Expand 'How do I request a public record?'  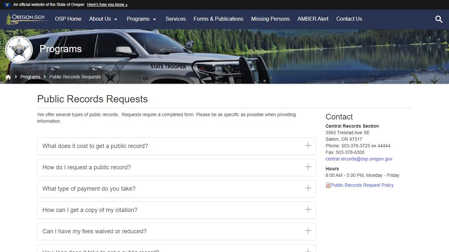point(177,167)
